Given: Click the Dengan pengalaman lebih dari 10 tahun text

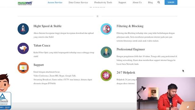Looking at the screenshot, I should (x=147, y=60).
